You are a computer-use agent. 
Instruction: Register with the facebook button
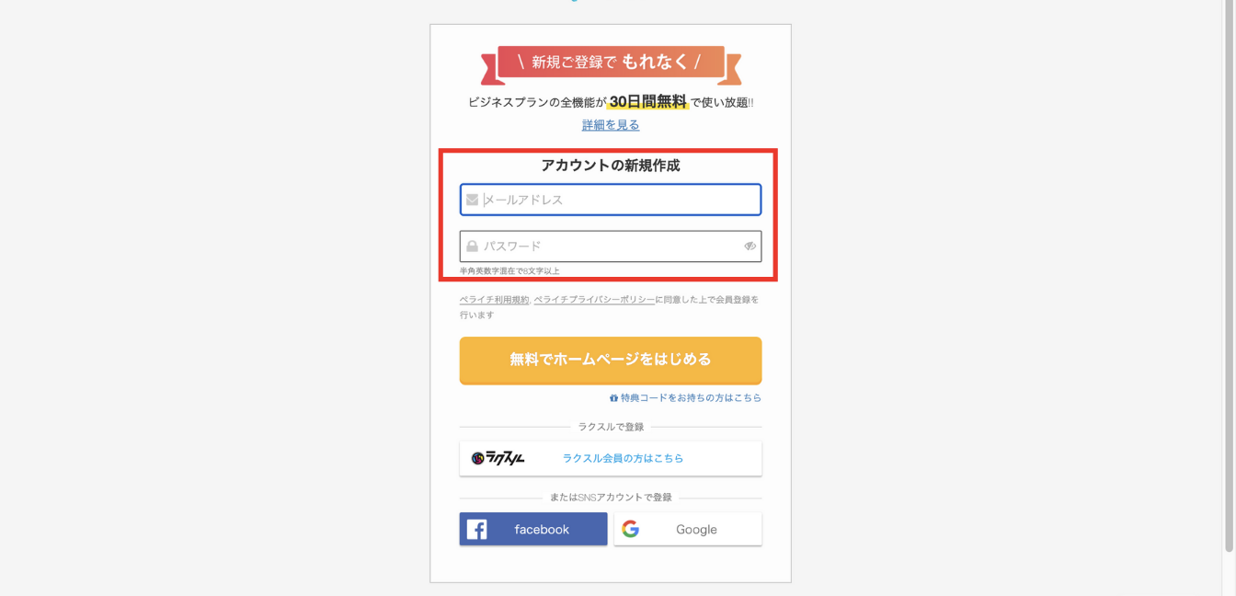pyautogui.click(x=533, y=529)
